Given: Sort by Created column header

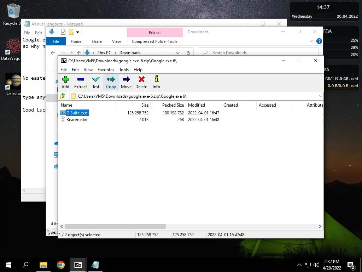Looking at the screenshot, I should [x=239, y=105].
